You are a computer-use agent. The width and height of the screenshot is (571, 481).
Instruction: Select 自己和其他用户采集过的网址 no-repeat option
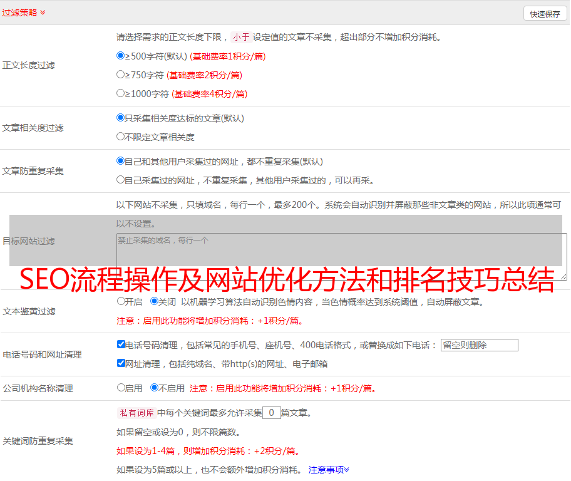pyautogui.click(x=121, y=161)
